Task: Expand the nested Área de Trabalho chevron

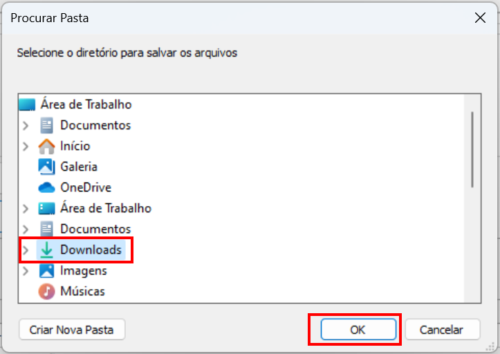Action: [x=26, y=209]
